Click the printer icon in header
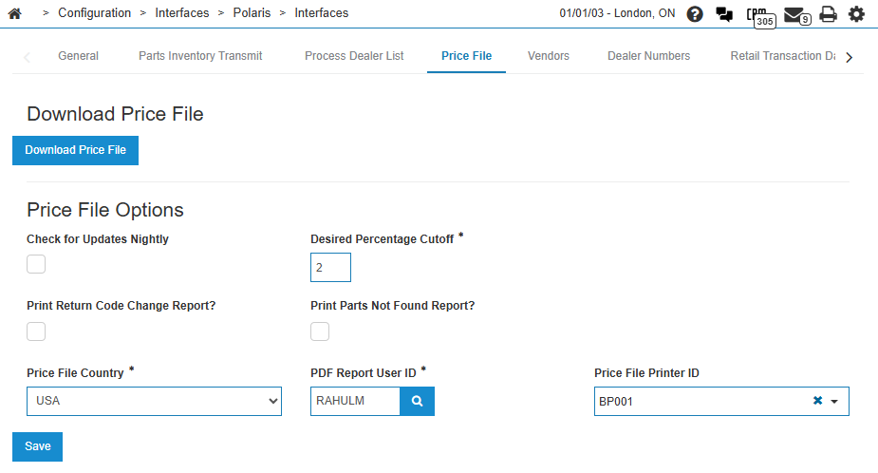878x473 pixels. [x=828, y=14]
